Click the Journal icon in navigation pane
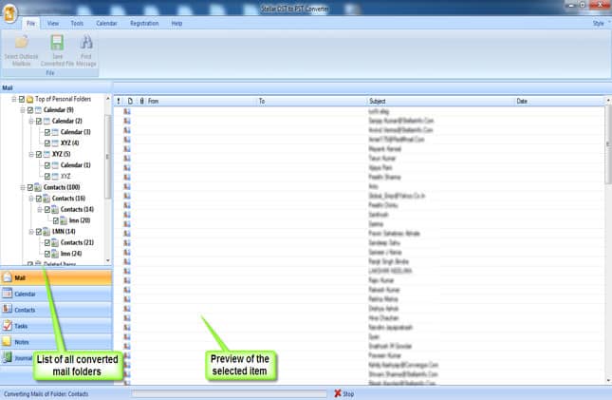The width and height of the screenshot is (612, 400). [x=8, y=357]
